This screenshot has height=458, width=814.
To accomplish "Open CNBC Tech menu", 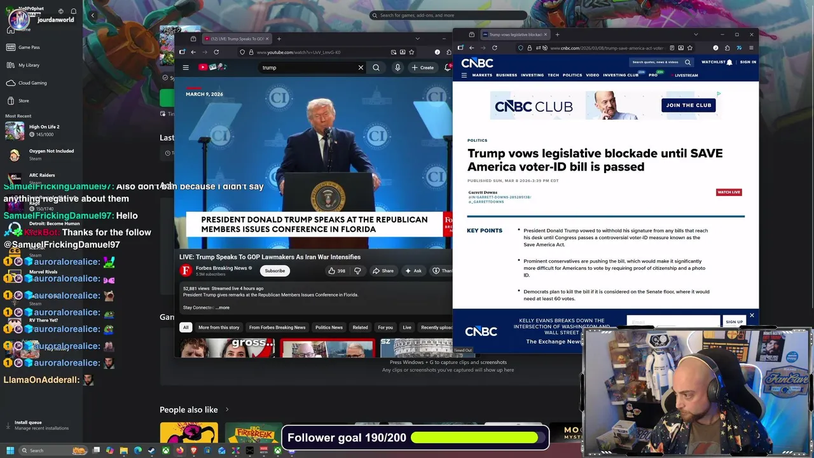I will 553,75.
